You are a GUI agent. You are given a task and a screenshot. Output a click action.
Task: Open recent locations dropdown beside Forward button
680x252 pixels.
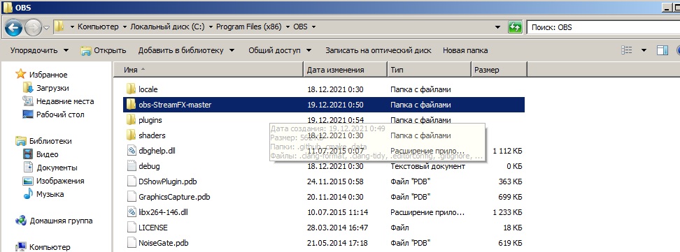click(46, 28)
